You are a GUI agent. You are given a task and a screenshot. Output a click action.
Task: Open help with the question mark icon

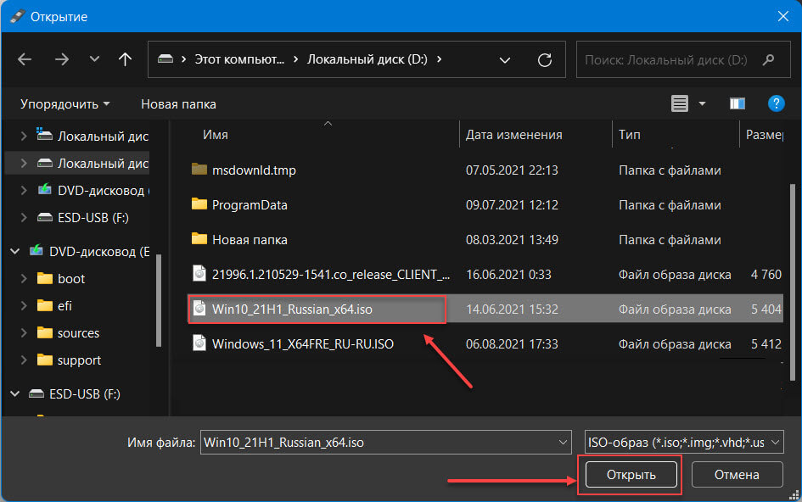[776, 103]
